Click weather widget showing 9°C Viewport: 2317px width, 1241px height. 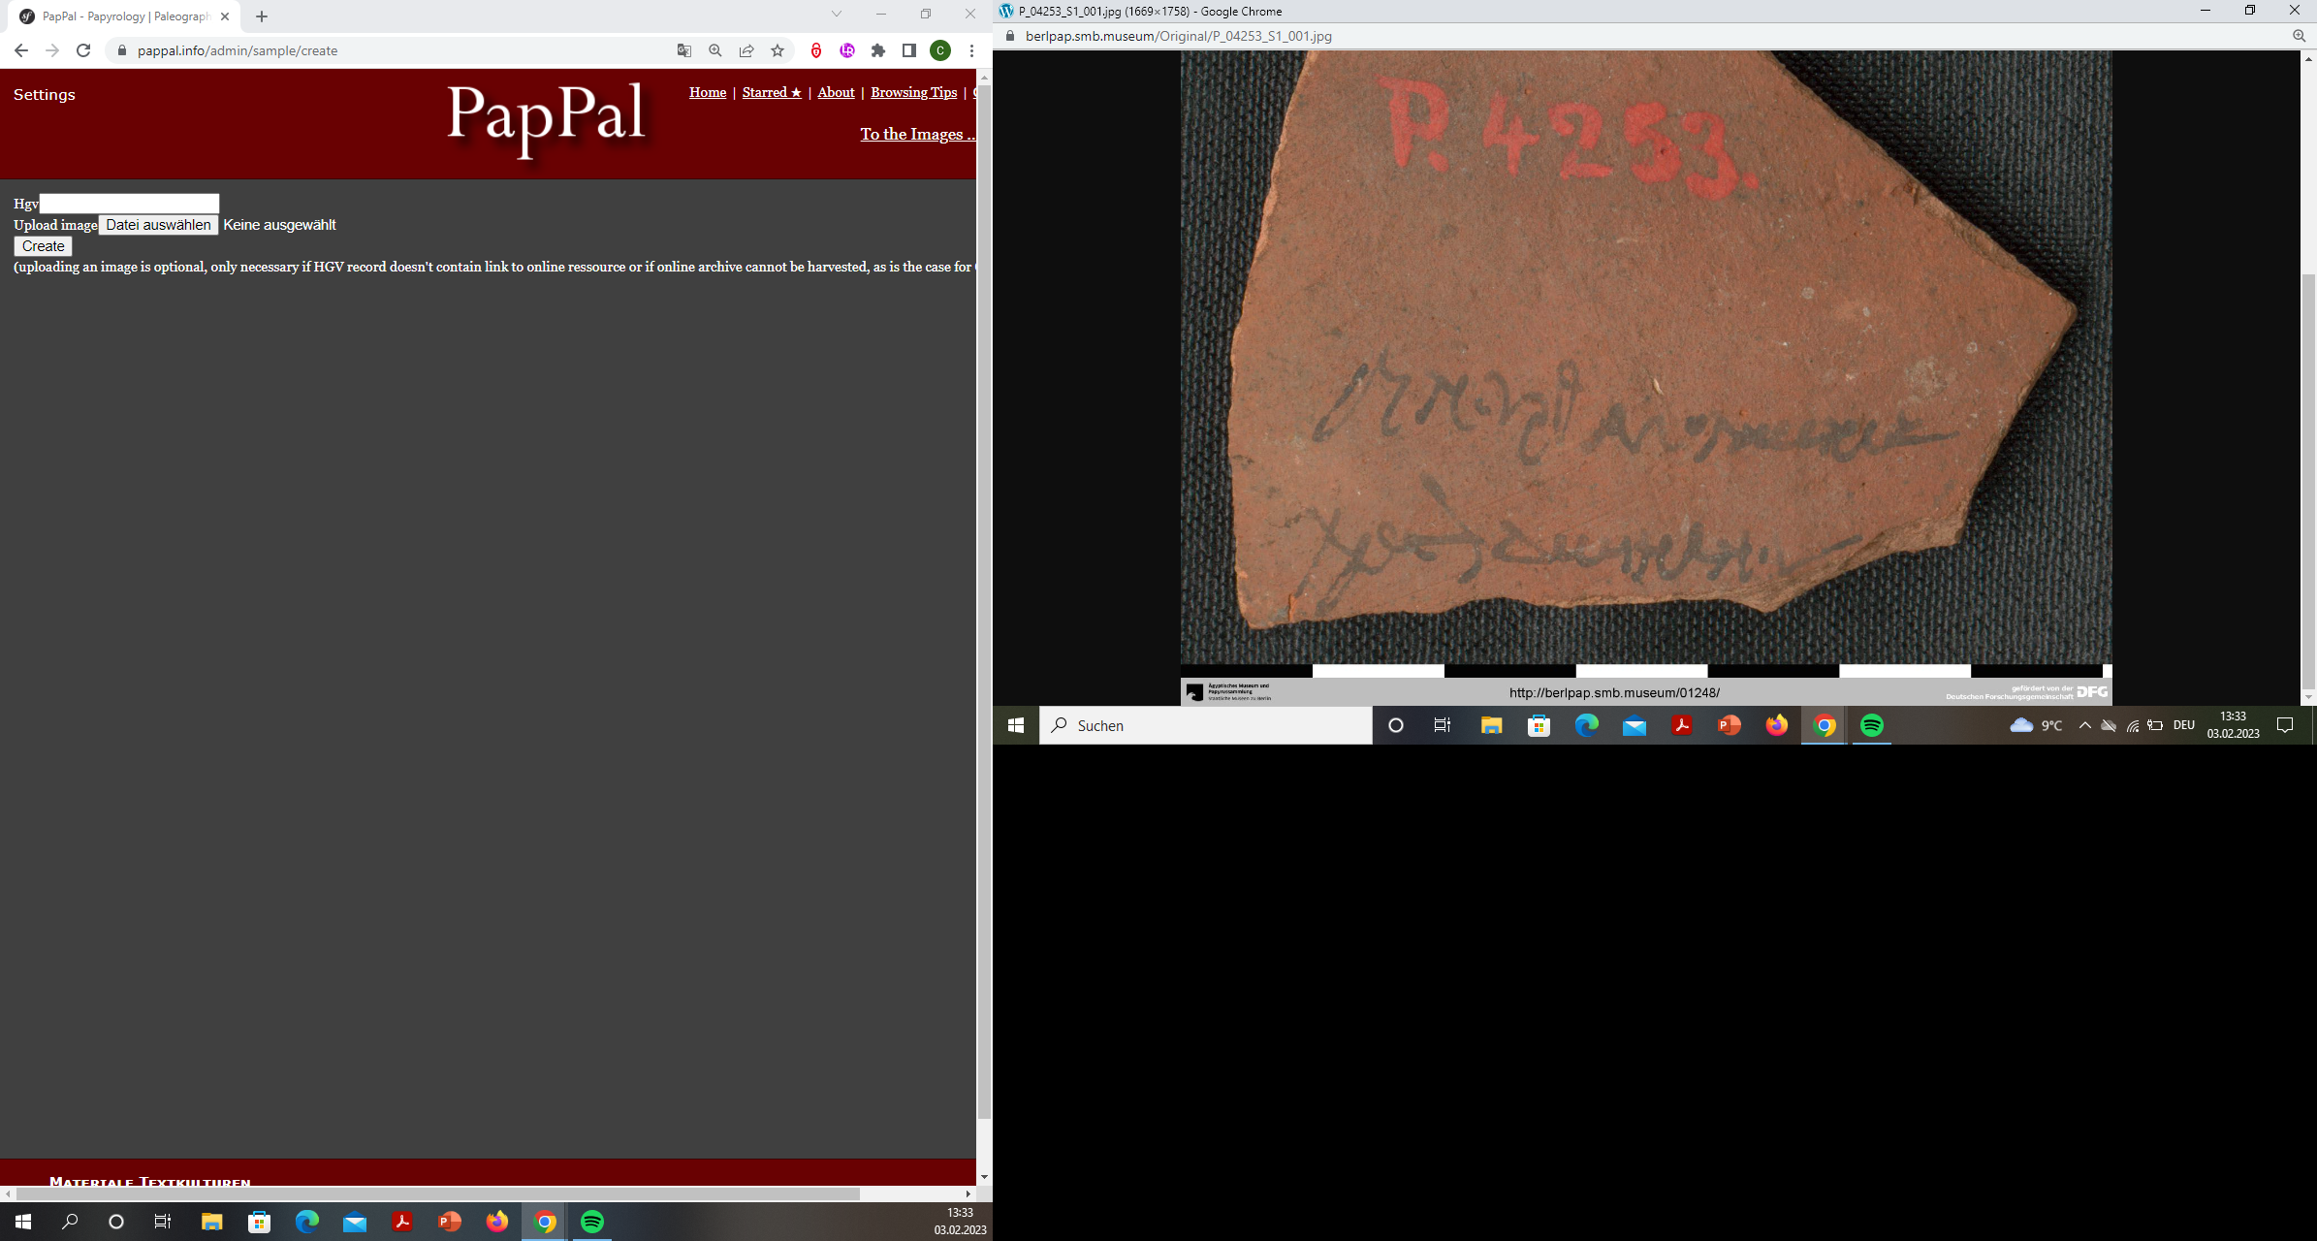[x=2037, y=725]
